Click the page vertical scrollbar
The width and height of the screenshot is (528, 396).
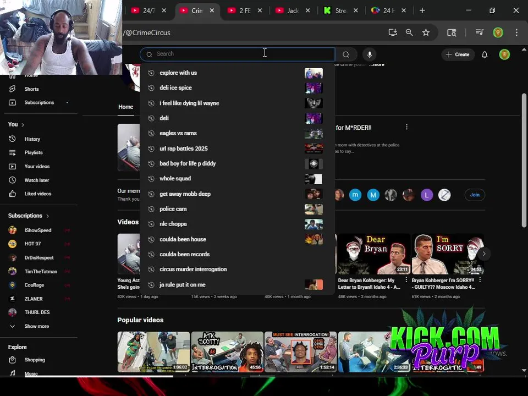click(x=524, y=160)
